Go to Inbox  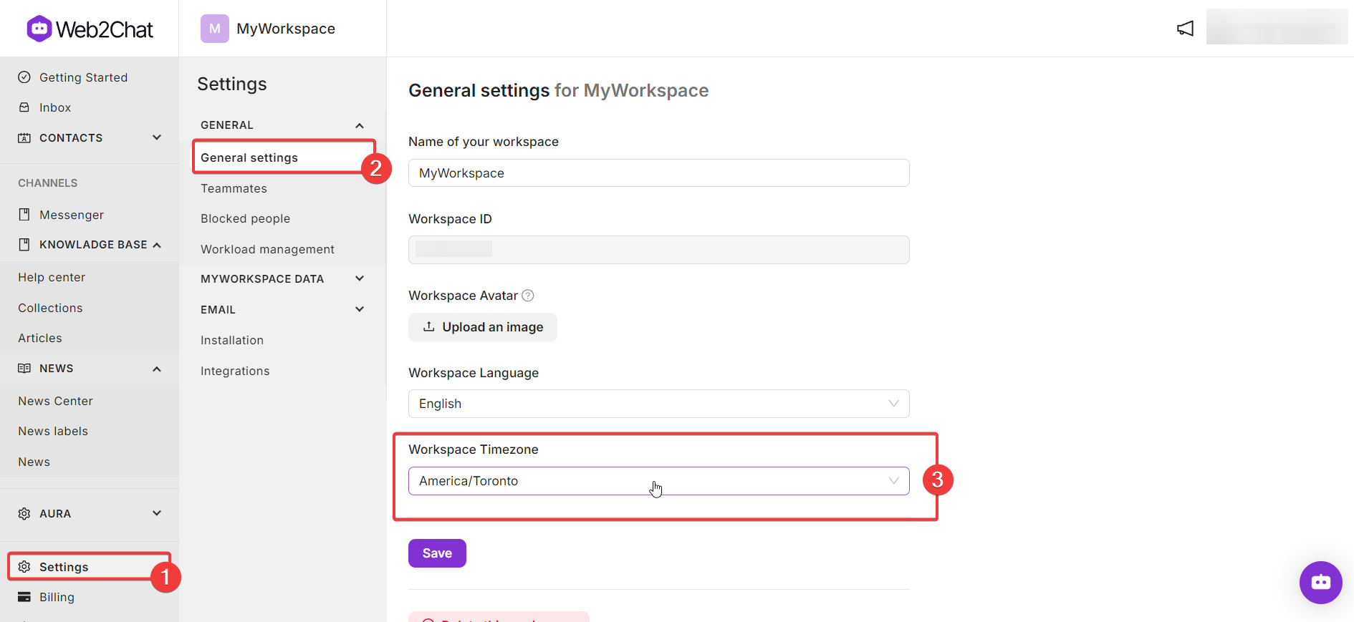coord(55,107)
